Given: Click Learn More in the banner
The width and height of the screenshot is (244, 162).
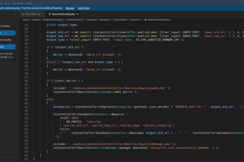Looking at the screenshot, I should click(x=83, y=8).
